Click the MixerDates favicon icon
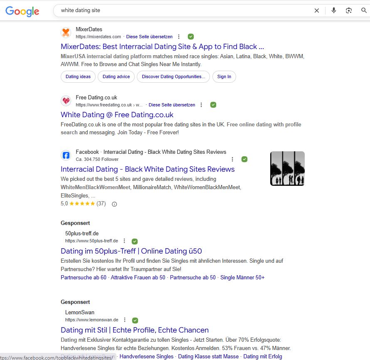The image size is (370, 360). click(x=66, y=33)
